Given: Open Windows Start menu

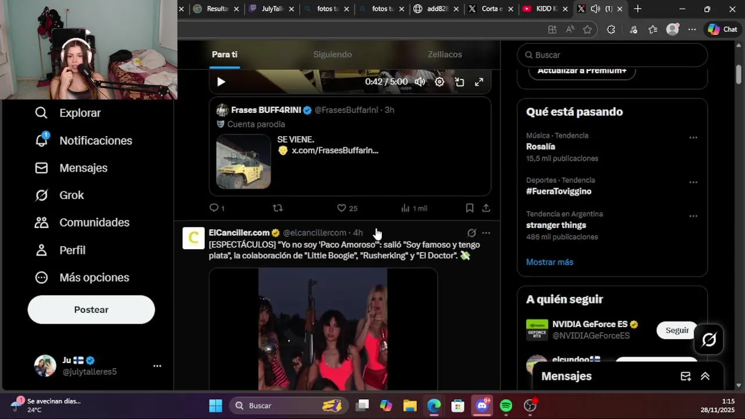Looking at the screenshot, I should coord(216,406).
